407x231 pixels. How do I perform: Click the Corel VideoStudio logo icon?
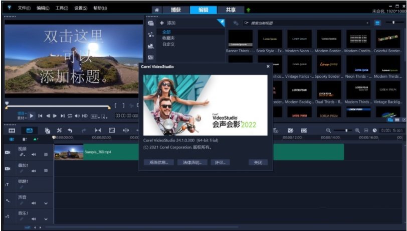coord(10,8)
